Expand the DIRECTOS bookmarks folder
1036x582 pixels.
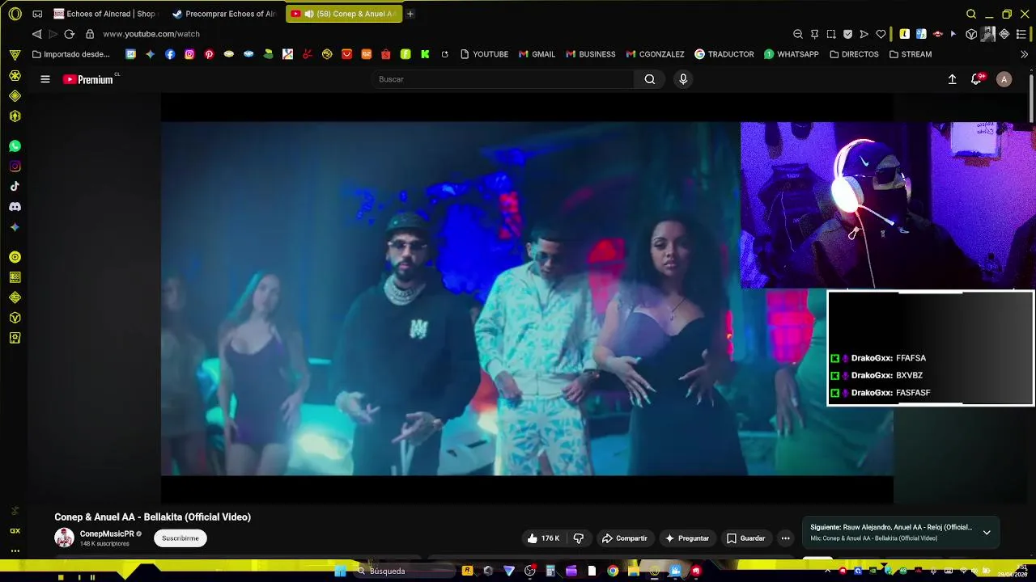click(x=854, y=54)
